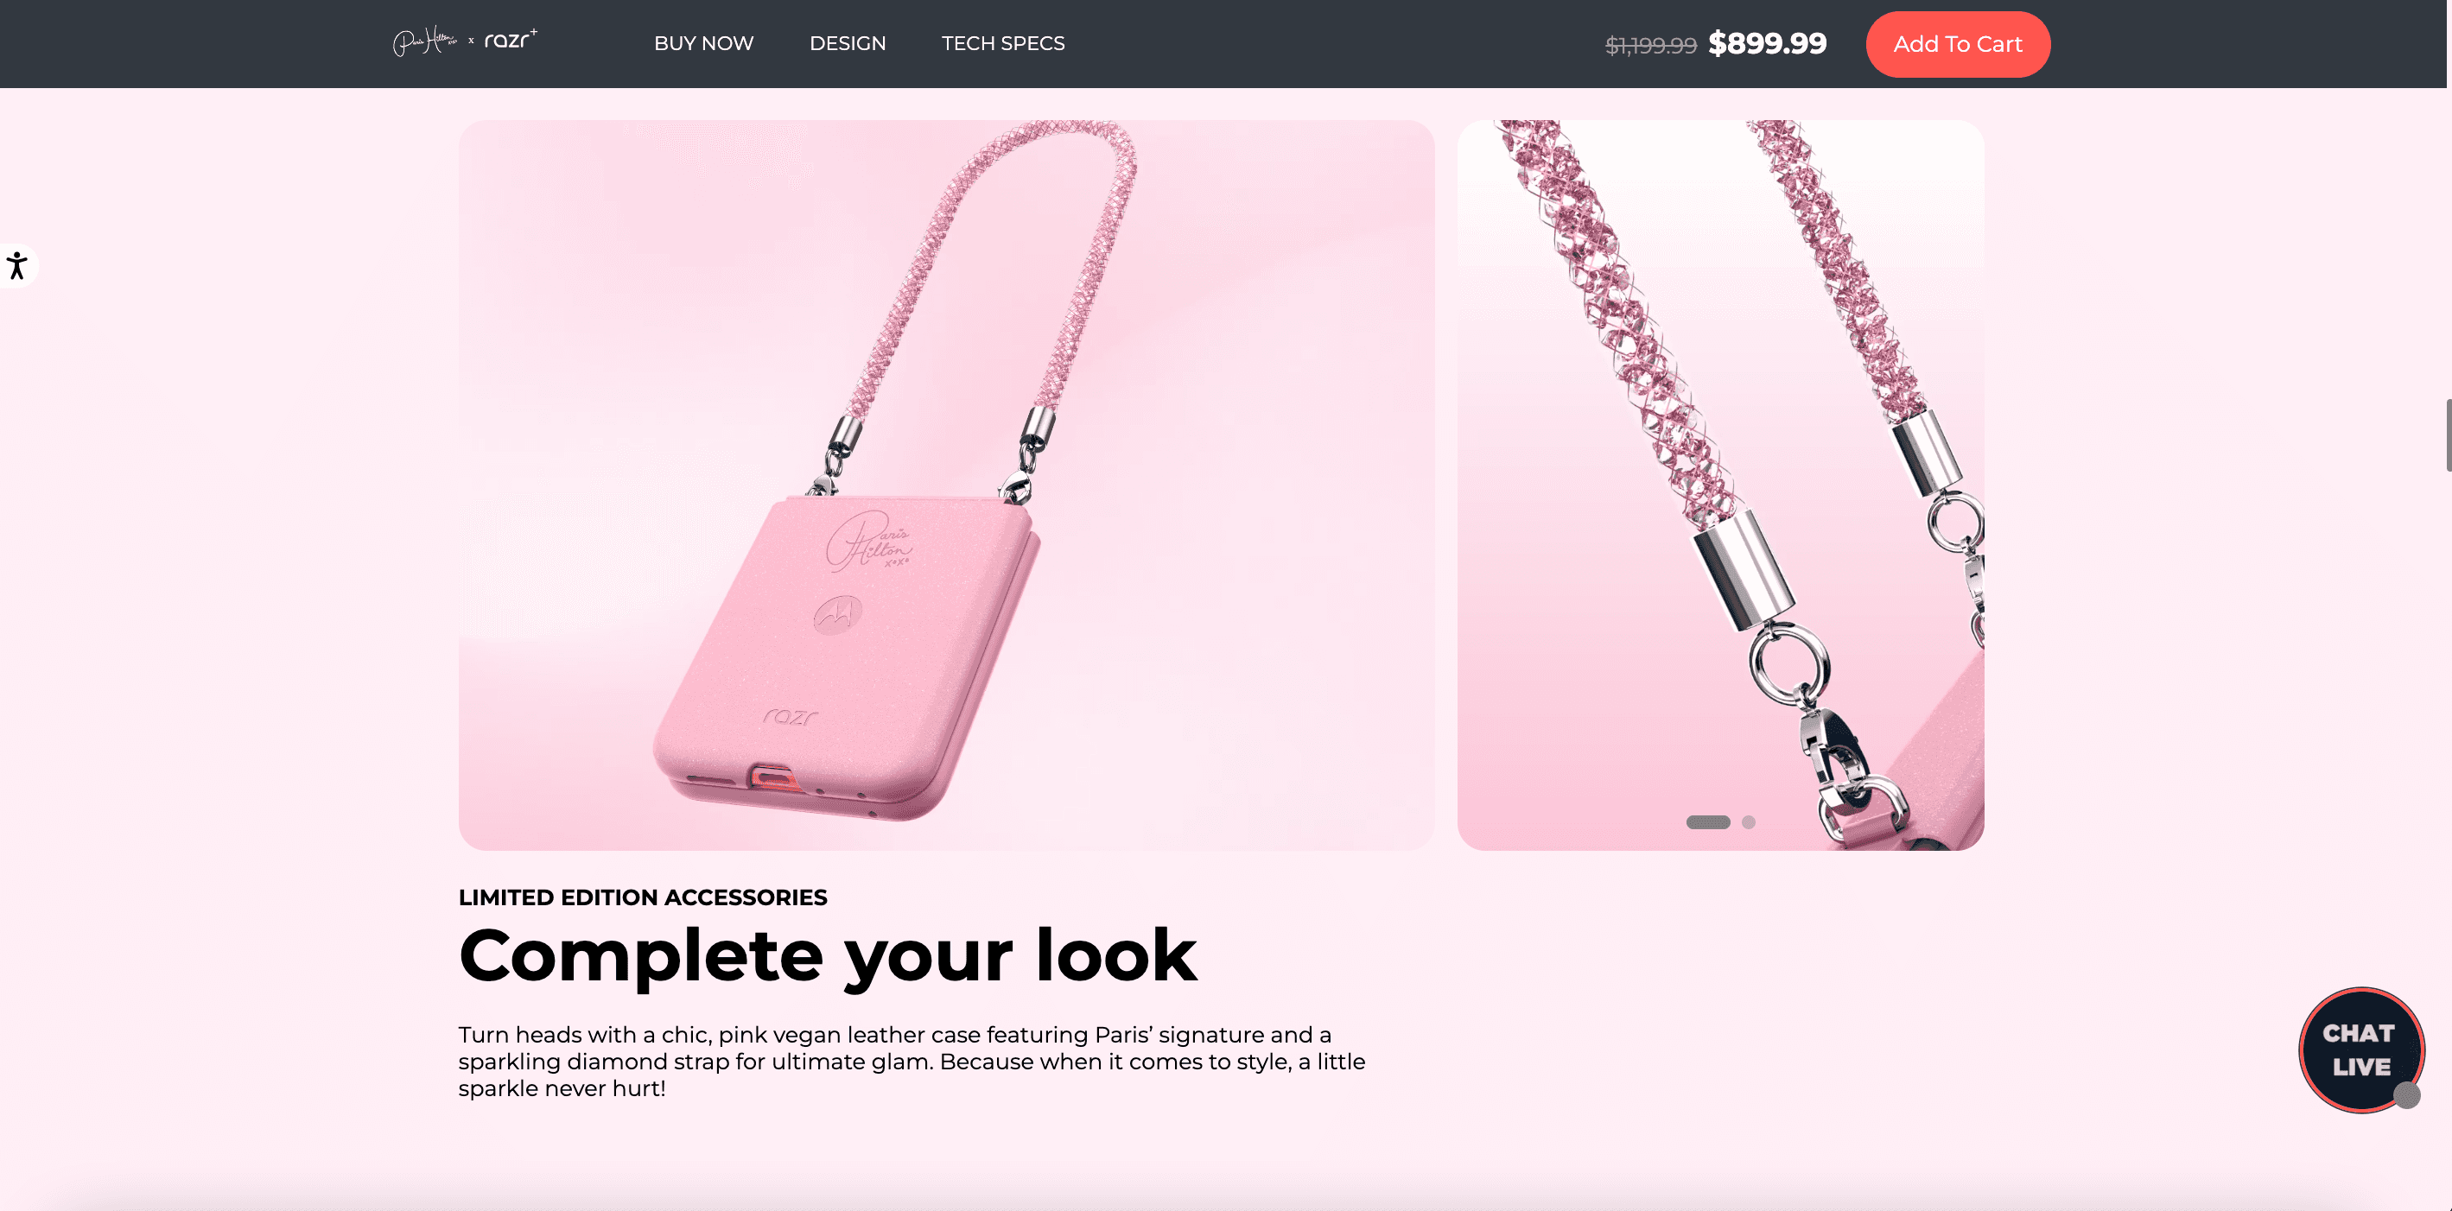
Task: Click the LIMITED EDITION ACCESSORIES label
Action: [643, 897]
